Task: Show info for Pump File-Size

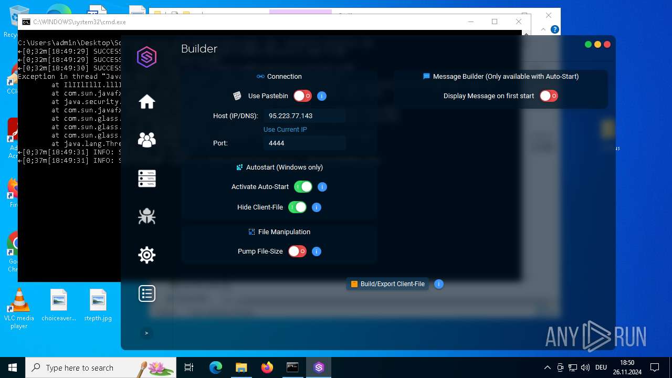Action: 317,251
